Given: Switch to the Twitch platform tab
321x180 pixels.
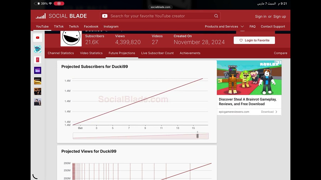Looking at the screenshot, I should pos(74,26).
